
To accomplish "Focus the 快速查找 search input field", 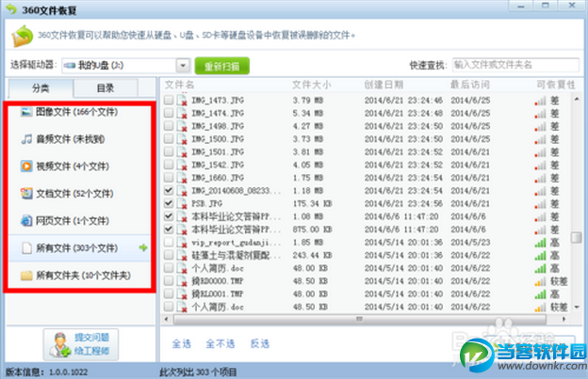I will coord(515,65).
